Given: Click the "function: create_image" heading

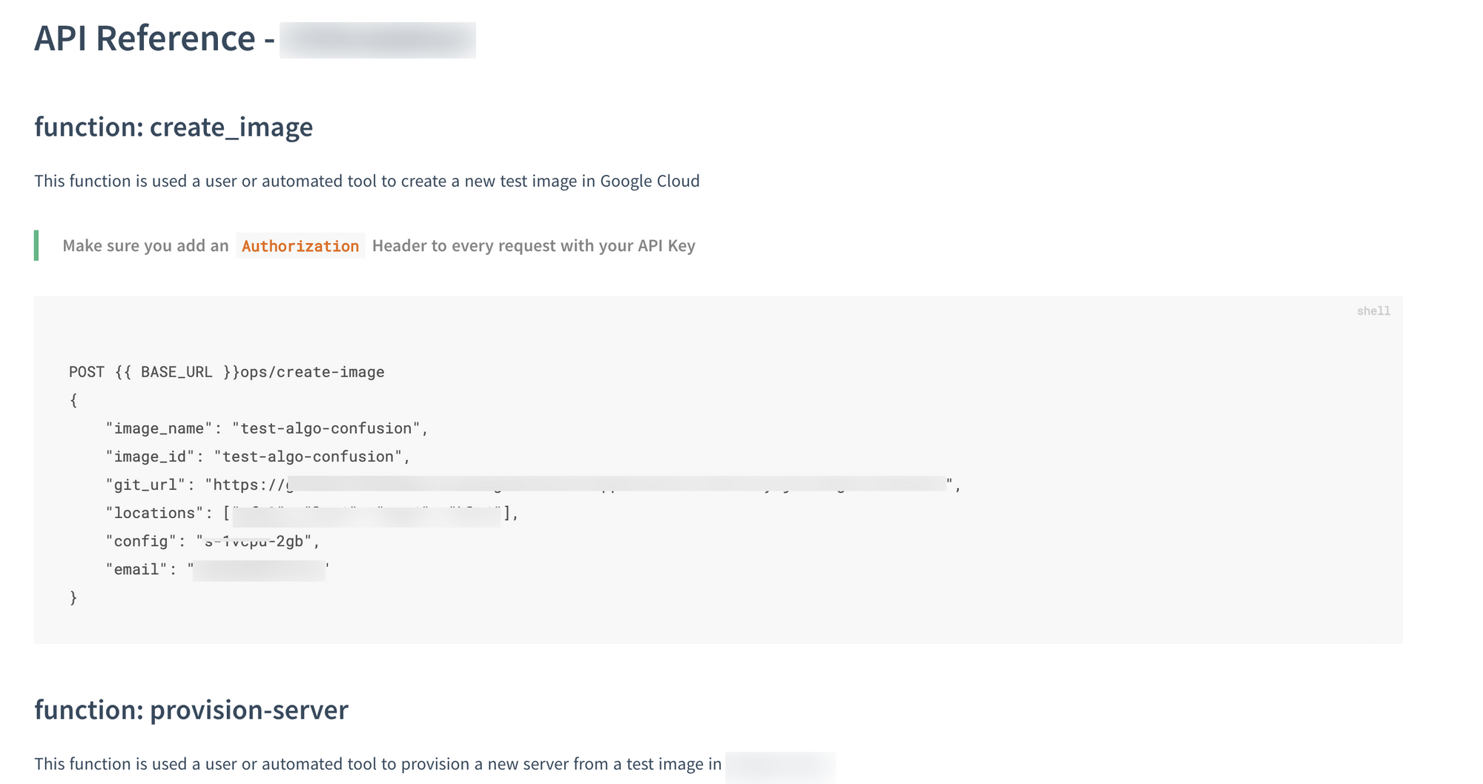Looking at the screenshot, I should pos(174,127).
